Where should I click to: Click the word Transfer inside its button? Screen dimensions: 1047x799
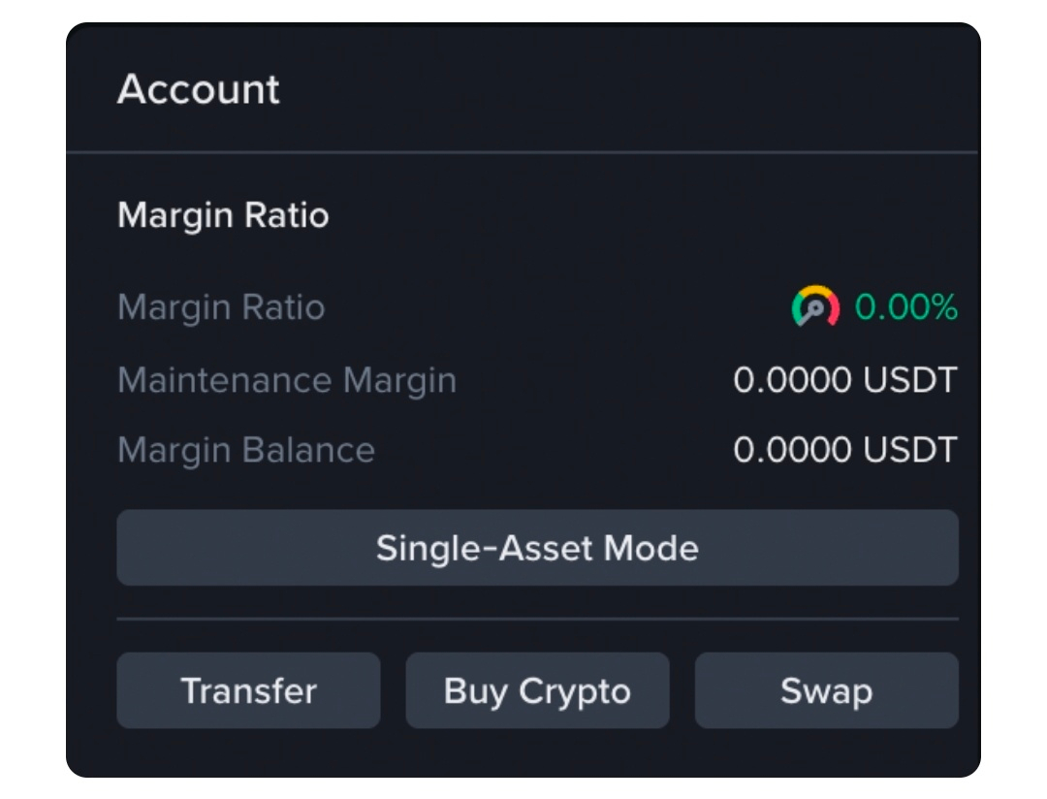click(x=248, y=690)
